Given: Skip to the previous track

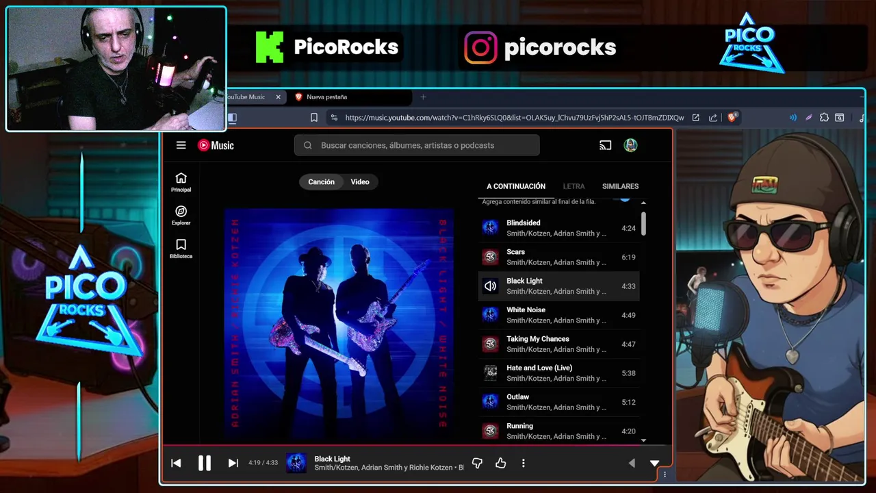Looking at the screenshot, I should pyautogui.click(x=176, y=463).
